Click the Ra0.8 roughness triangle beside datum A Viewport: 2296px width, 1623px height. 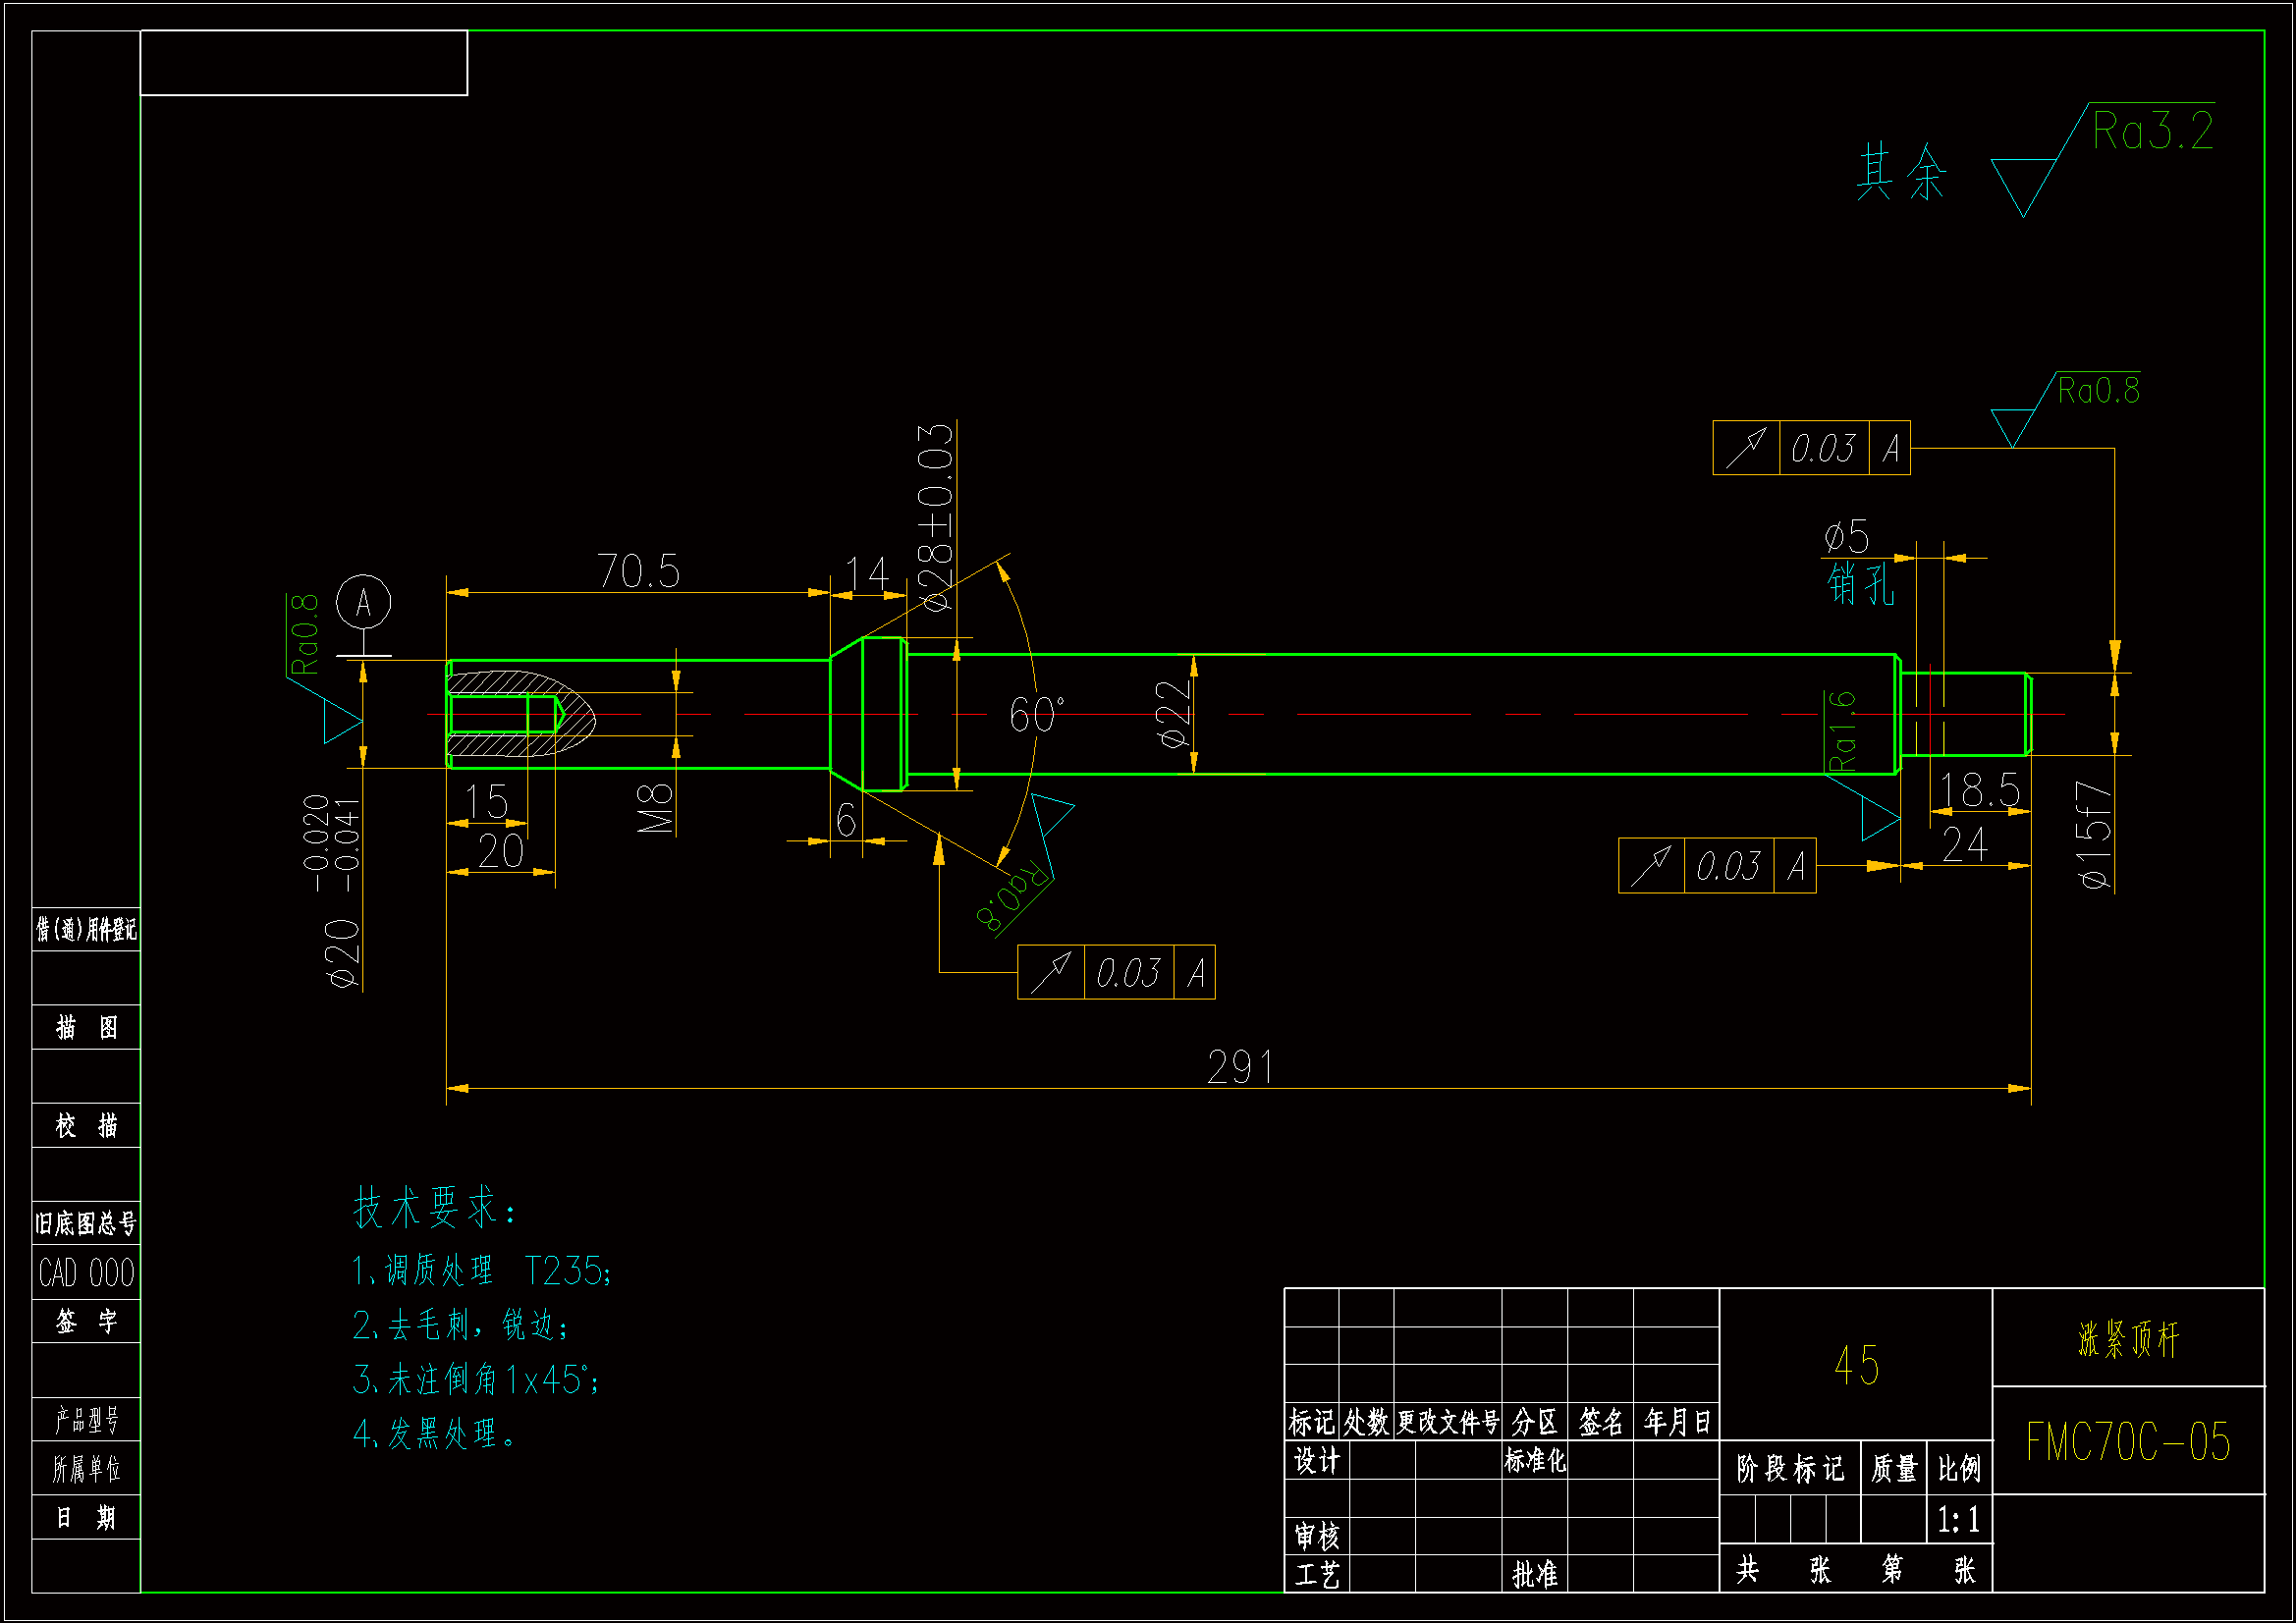(340, 720)
